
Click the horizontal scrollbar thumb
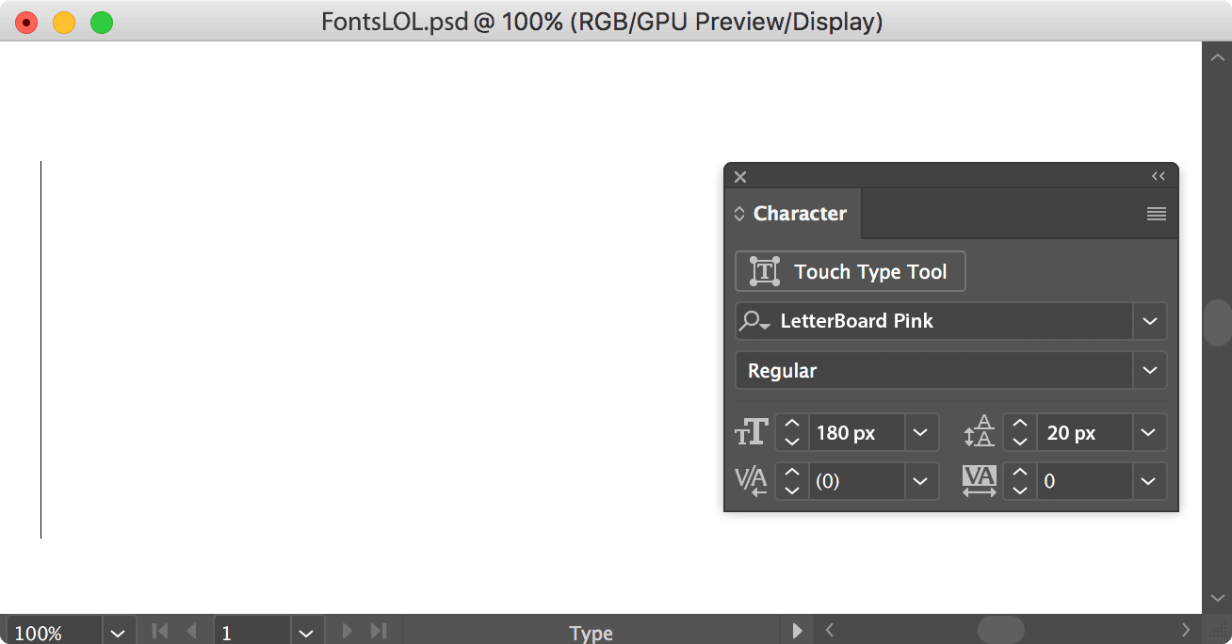click(1000, 630)
